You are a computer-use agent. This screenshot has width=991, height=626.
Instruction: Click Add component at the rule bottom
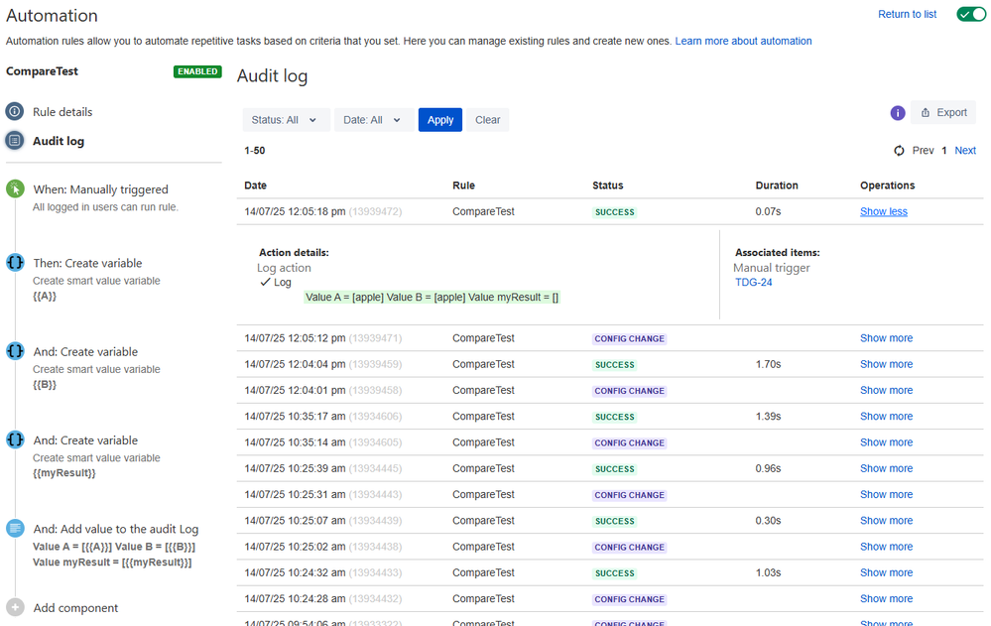point(75,608)
